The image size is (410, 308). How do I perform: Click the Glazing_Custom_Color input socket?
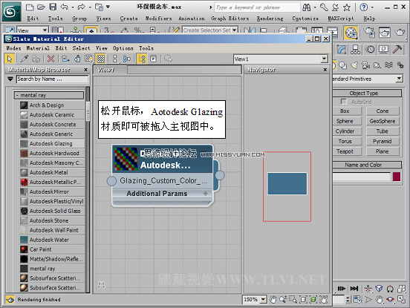point(111,181)
